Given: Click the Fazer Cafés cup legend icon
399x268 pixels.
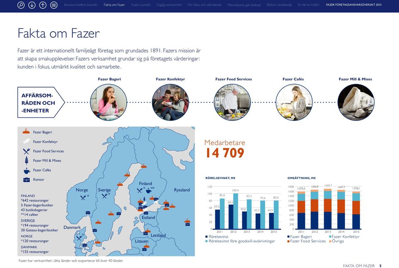Looking at the screenshot, I should click(27, 170).
